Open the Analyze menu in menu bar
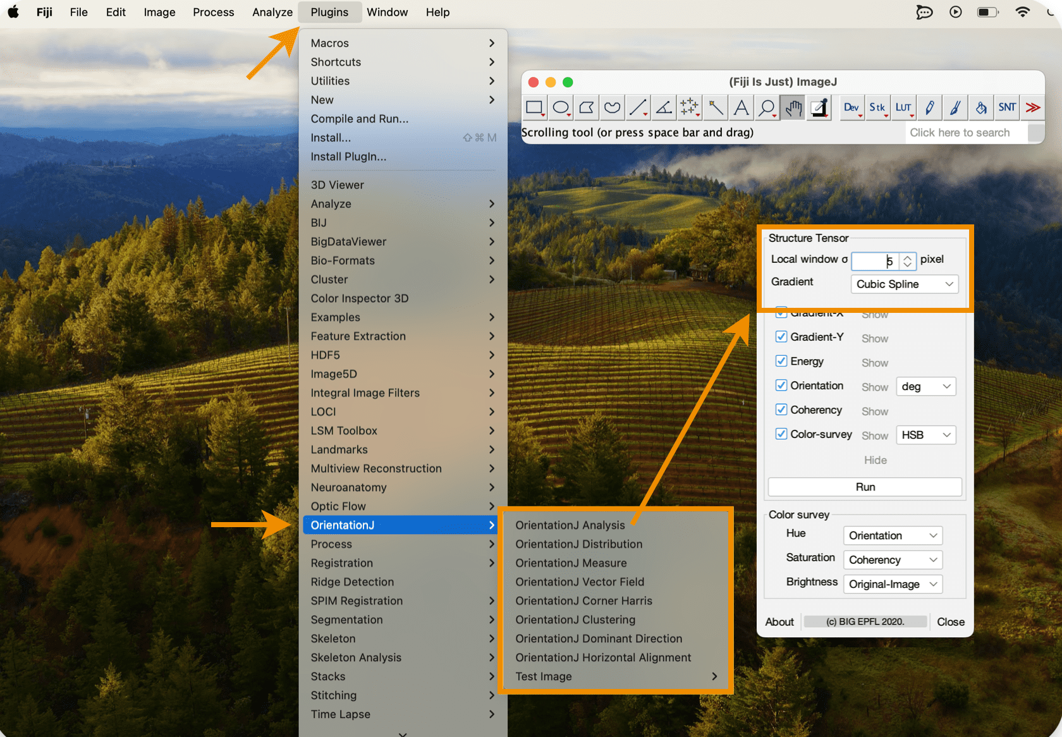The image size is (1062, 737). pyautogui.click(x=272, y=12)
